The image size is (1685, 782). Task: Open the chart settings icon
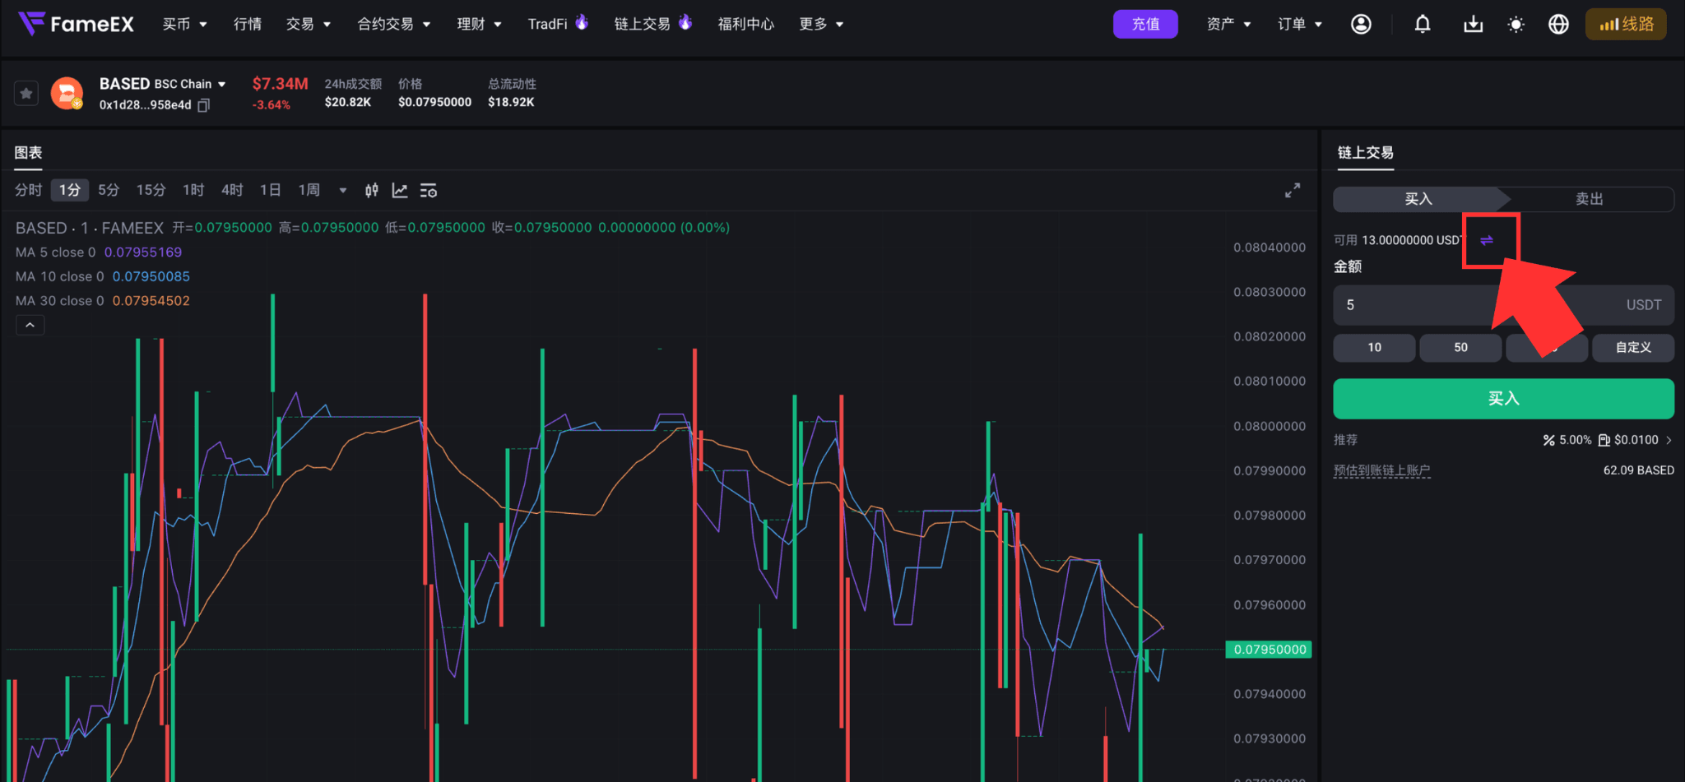[429, 191]
